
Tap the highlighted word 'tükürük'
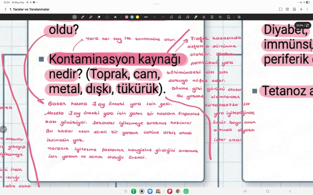click(x=138, y=89)
